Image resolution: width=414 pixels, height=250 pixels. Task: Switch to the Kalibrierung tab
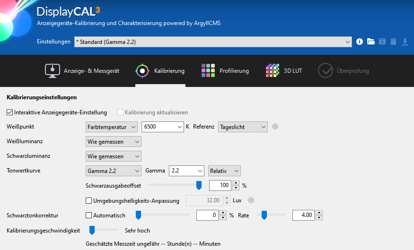(x=160, y=71)
